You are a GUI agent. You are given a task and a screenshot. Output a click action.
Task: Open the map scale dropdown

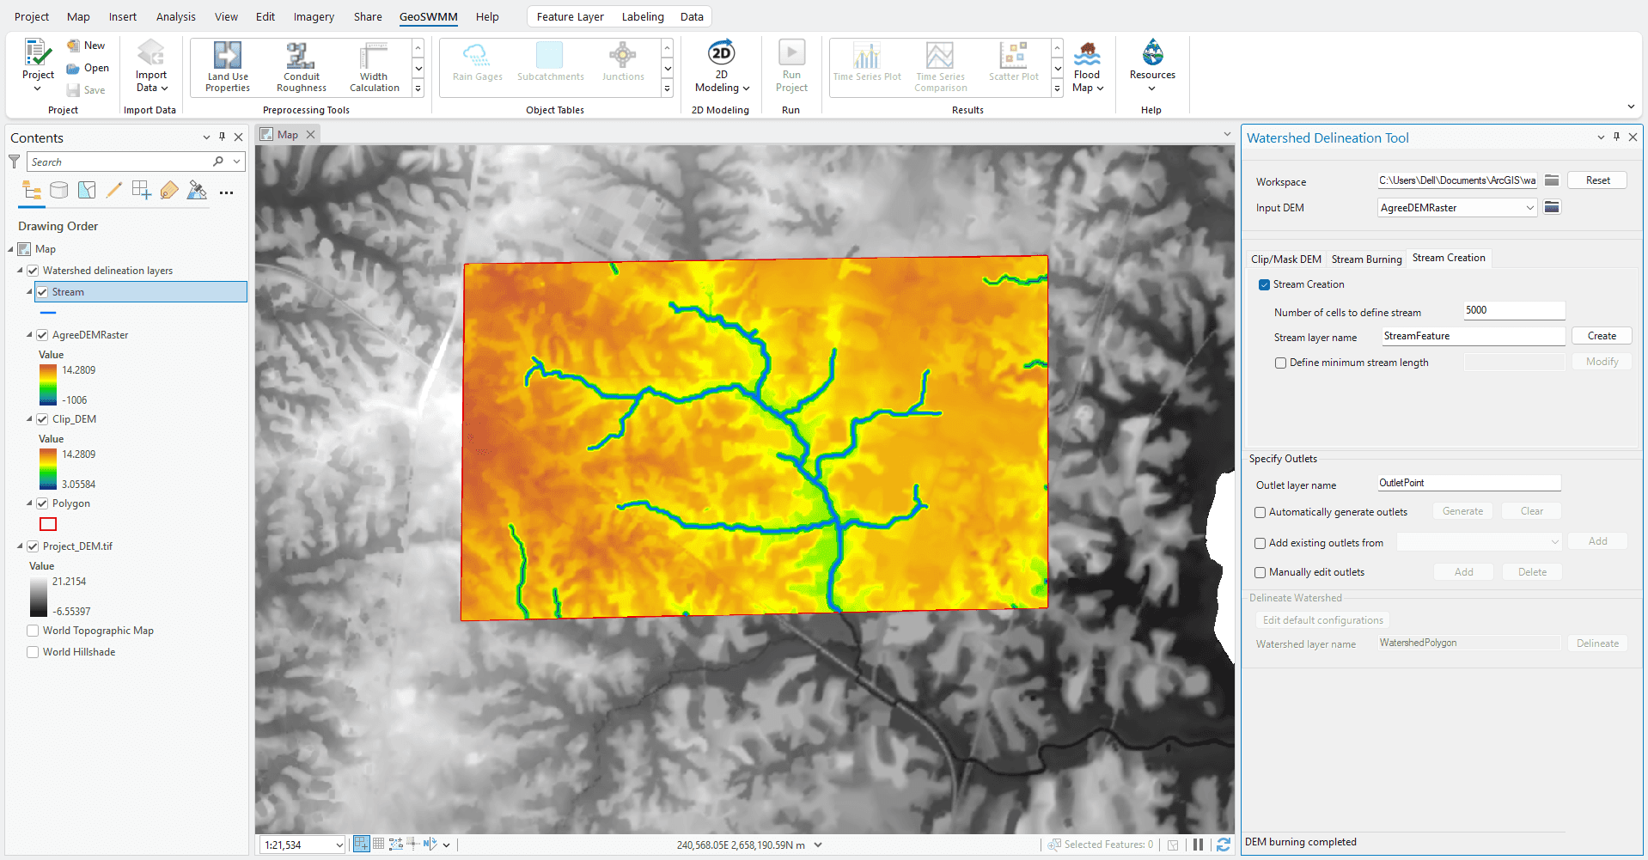(339, 845)
